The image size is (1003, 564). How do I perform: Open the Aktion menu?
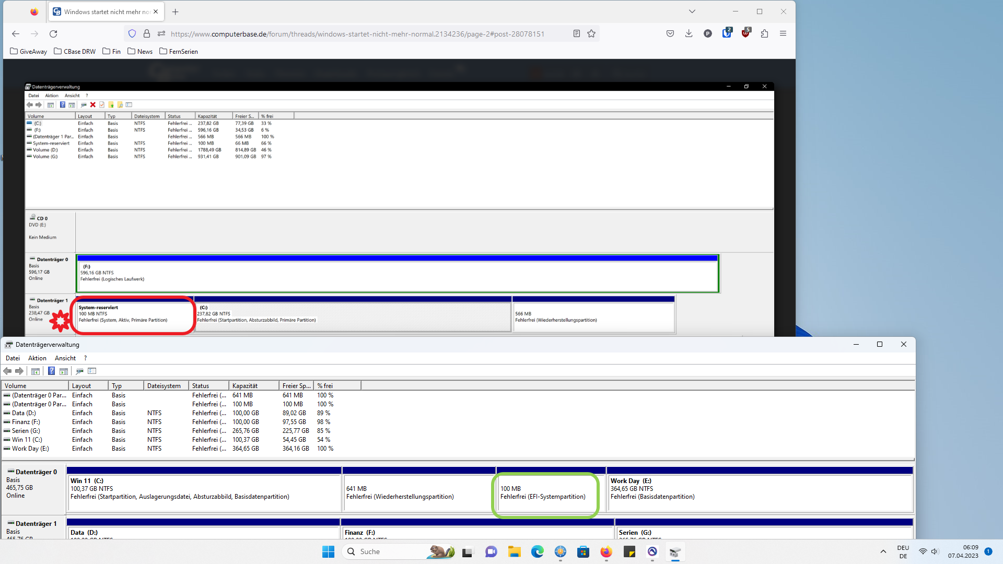(x=37, y=358)
